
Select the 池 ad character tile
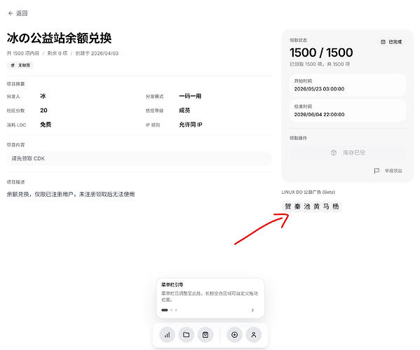307,206
